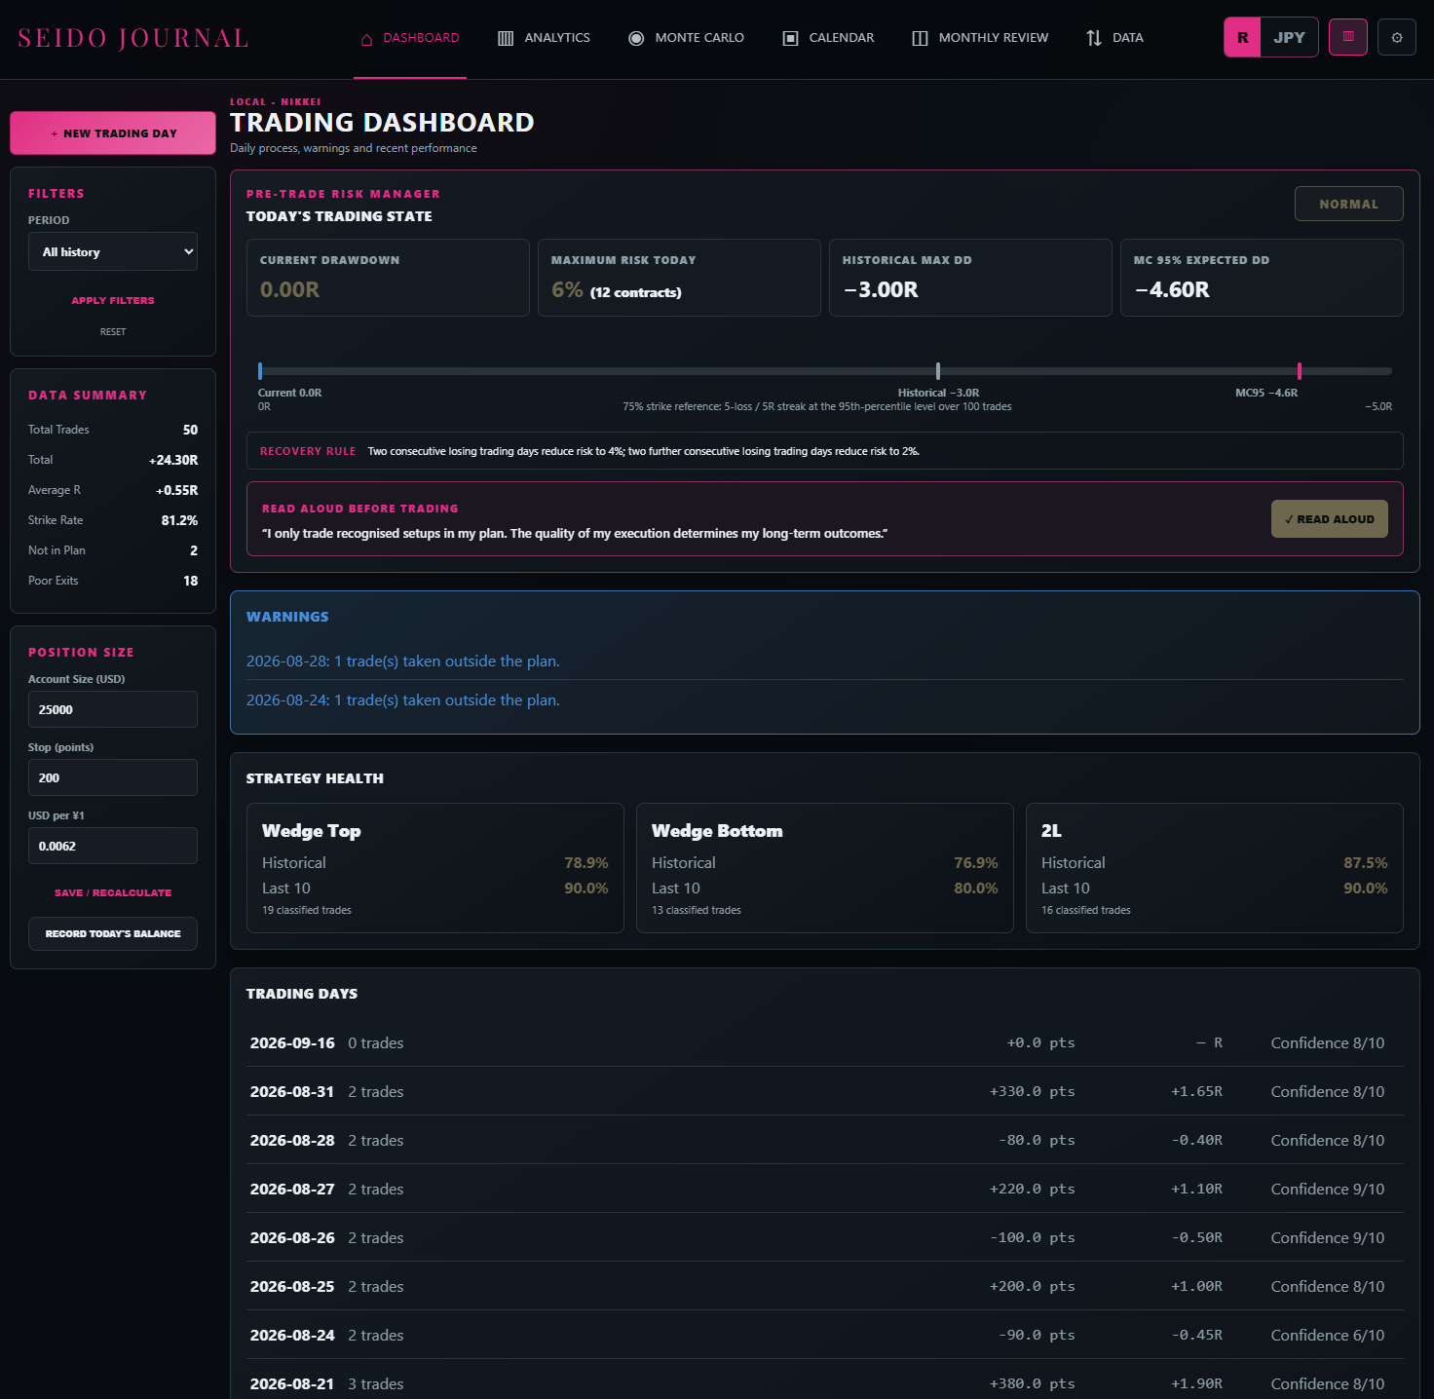Image resolution: width=1434 pixels, height=1399 pixels.
Task: Click Apply Filters
Action: coord(113,300)
